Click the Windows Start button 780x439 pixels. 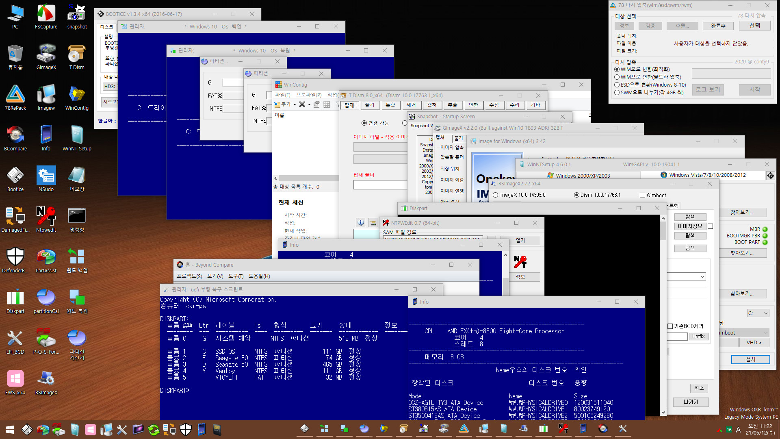10,429
